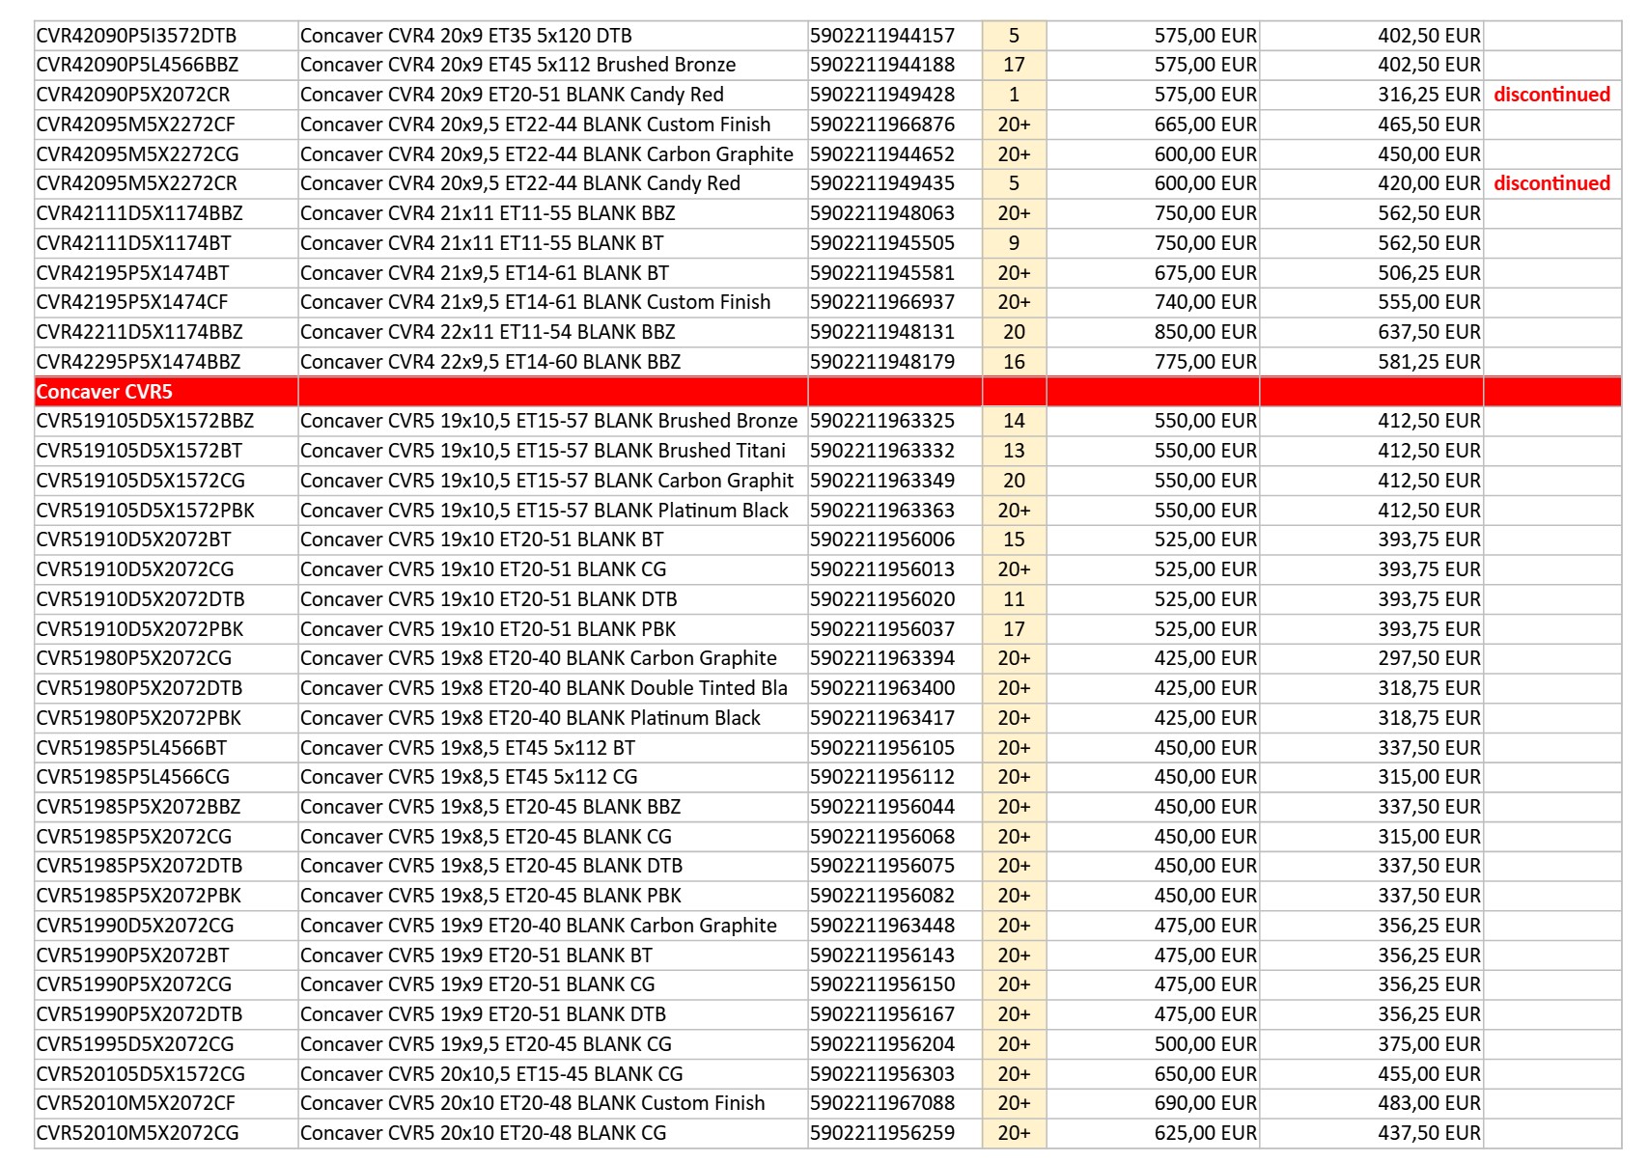1648x1163 pixels.
Task: Select barcode 5902211948131
Action: point(882,332)
